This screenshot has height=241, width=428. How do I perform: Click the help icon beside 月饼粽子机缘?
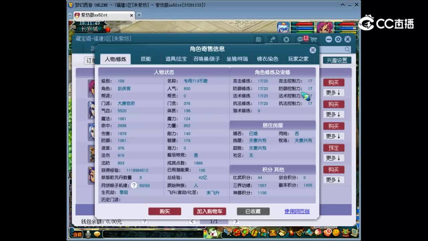(134, 185)
